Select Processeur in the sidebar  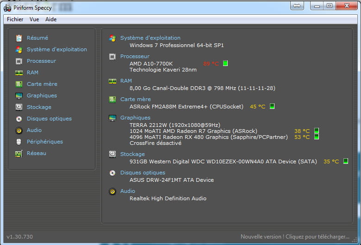pyautogui.click(x=41, y=61)
